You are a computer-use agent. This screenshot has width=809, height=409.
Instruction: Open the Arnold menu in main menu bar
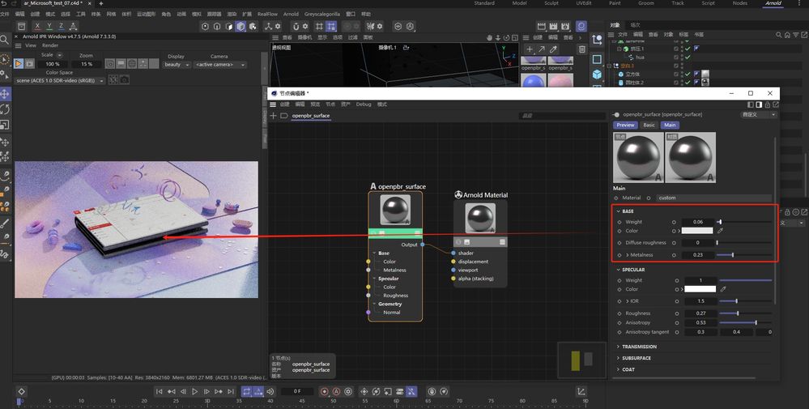(x=291, y=14)
